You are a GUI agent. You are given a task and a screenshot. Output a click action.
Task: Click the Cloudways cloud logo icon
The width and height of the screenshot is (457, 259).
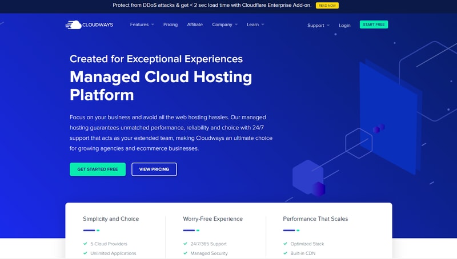74,25
